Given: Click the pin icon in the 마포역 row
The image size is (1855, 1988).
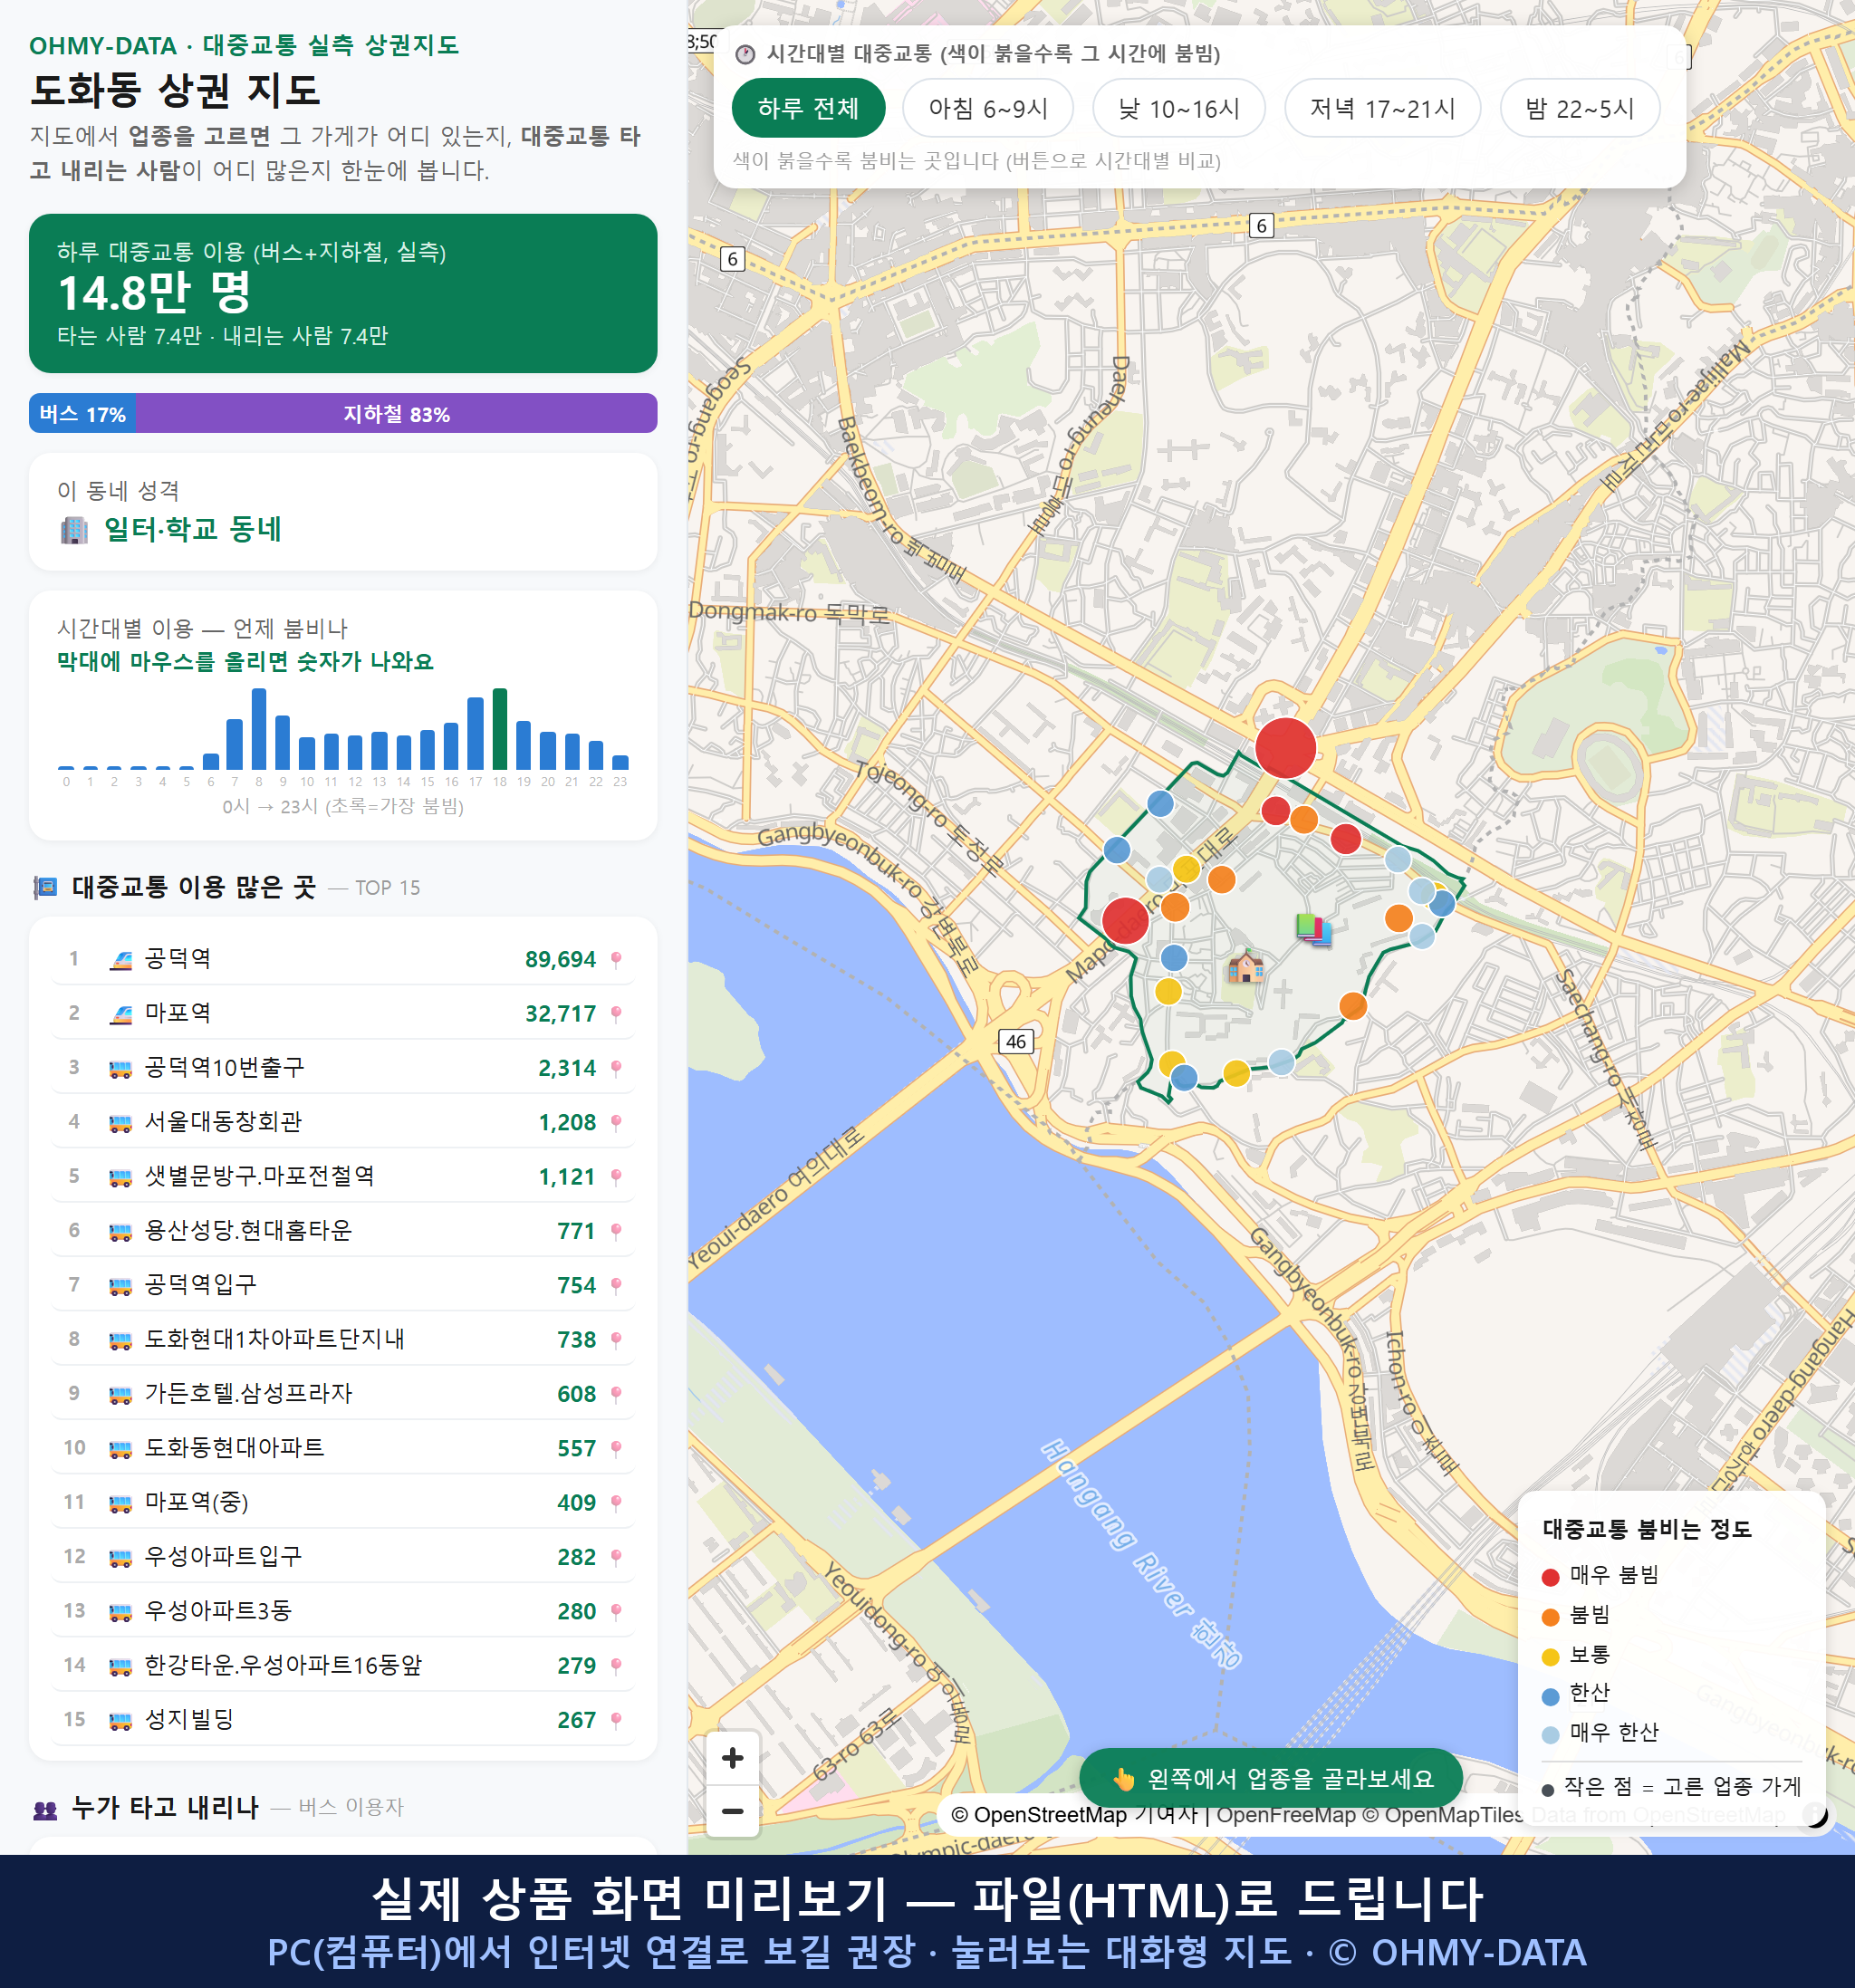Looking at the screenshot, I should tap(616, 1014).
